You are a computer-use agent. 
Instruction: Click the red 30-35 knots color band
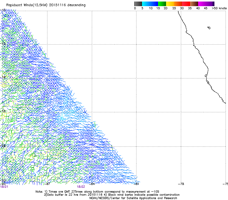pyautogui.click(x=186, y=4)
